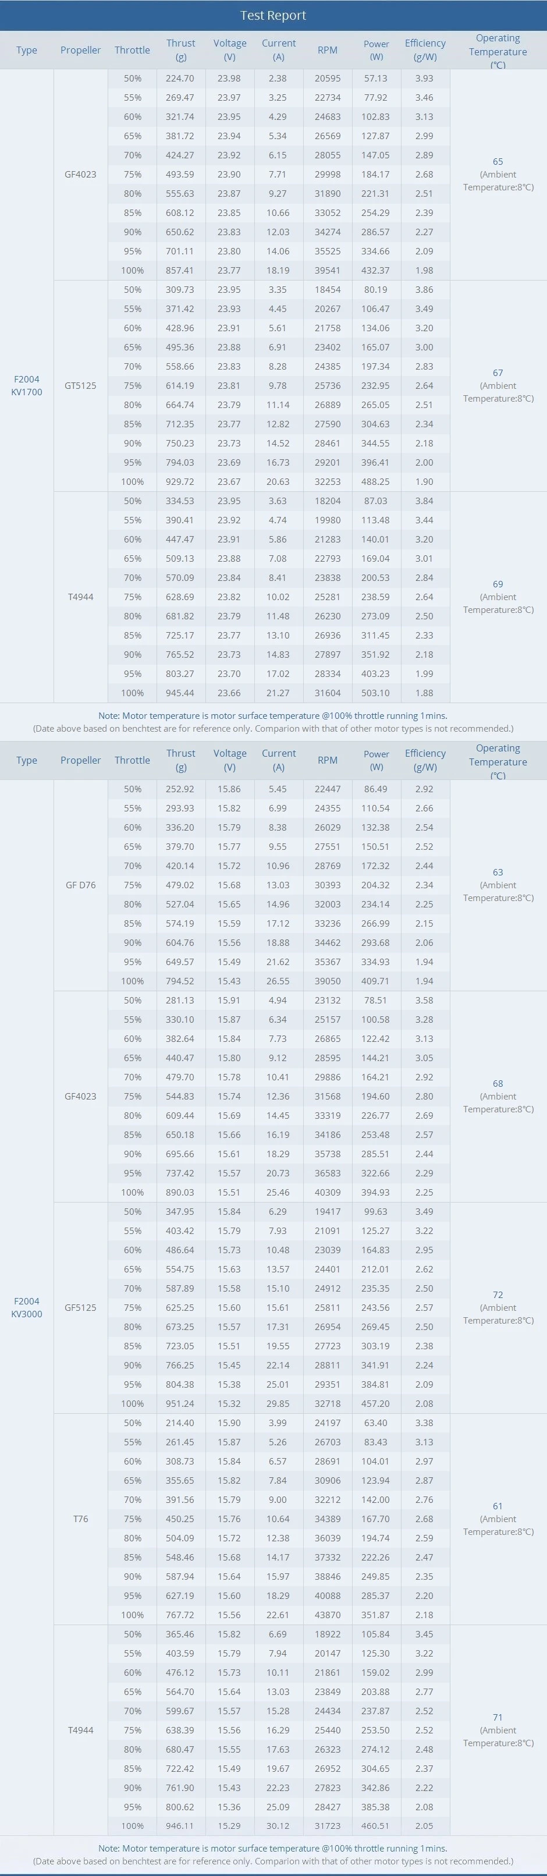Image resolution: width=547 pixels, height=1876 pixels.
Task: Select the GF5125 propeller cell
Action: point(80,1307)
